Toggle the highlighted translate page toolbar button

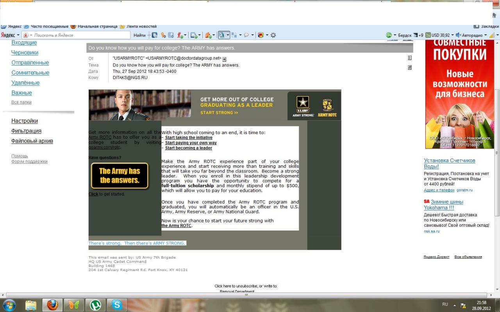coord(221,35)
